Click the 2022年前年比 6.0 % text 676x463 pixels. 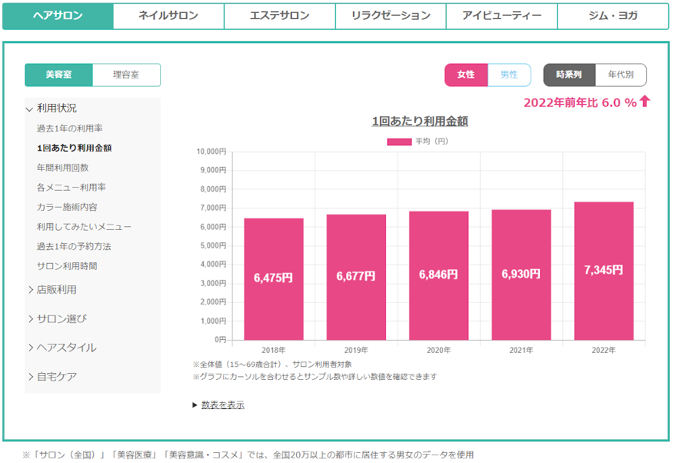click(580, 103)
